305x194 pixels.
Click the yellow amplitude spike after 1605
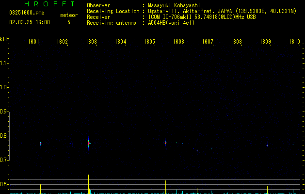pos(165,187)
